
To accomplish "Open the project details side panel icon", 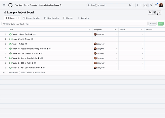I will tap(155, 13).
